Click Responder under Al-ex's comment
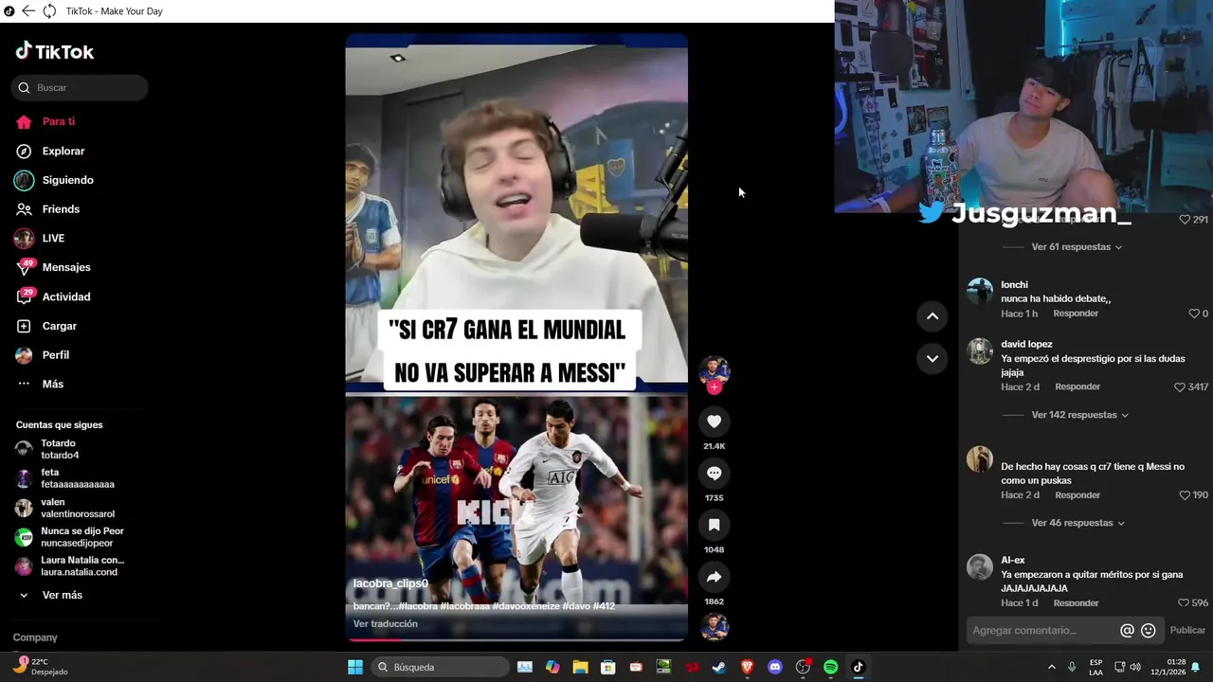The width and height of the screenshot is (1213, 682). click(x=1076, y=602)
